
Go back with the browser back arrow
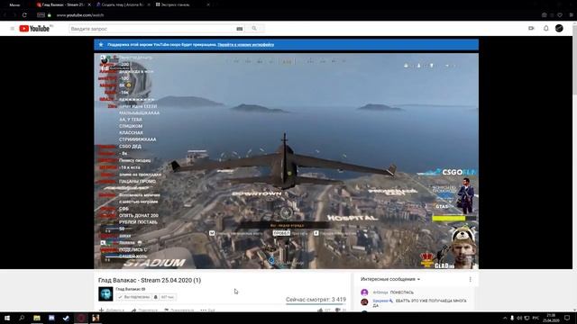(5, 15)
